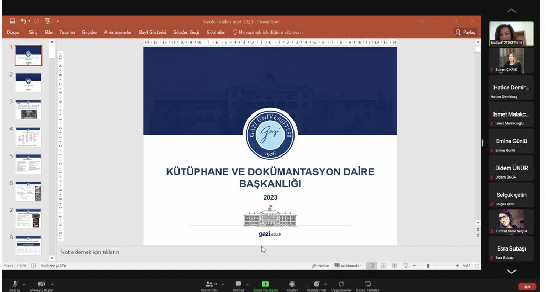
Task: Open the Reaksiyonlar reactions icon
Action: tap(316, 284)
